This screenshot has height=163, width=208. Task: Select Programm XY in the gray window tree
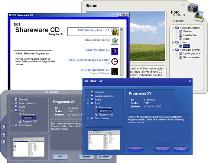click(x=29, y=118)
